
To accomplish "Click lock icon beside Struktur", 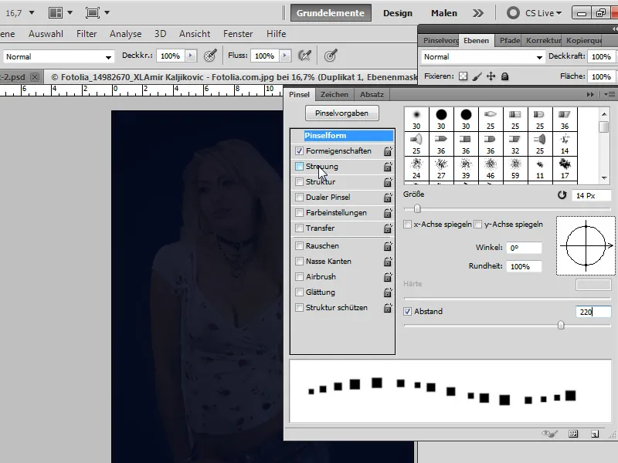I will click(x=388, y=182).
